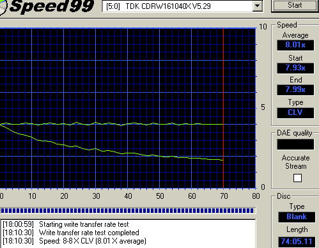The width and height of the screenshot is (319, 248).
Task: Toggle the Accurate Stream checkbox
Action: (297, 178)
